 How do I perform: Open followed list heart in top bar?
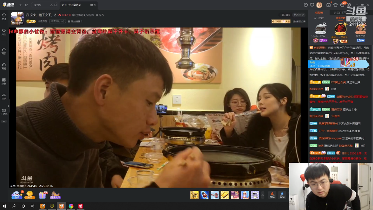pos(312,5)
